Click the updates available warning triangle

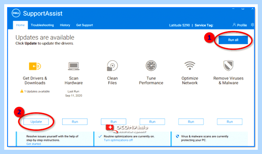point(22,91)
